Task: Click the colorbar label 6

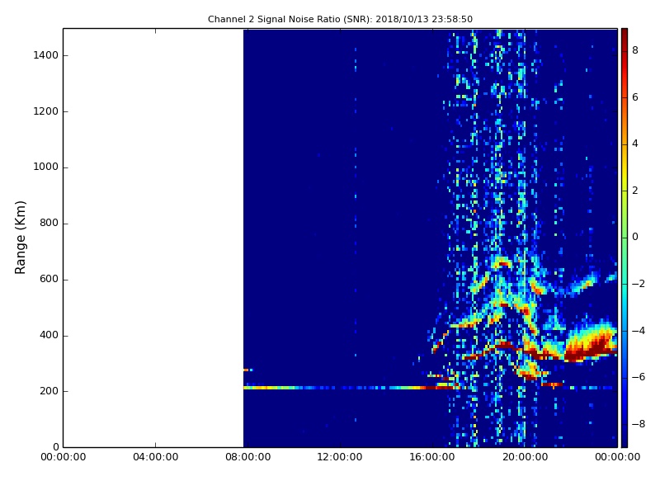Action: (x=635, y=97)
